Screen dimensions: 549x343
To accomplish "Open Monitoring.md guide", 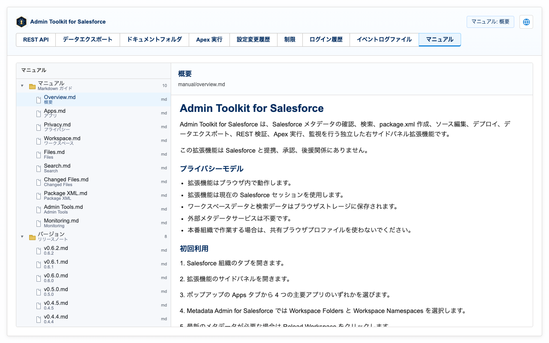I will [x=94, y=223].
